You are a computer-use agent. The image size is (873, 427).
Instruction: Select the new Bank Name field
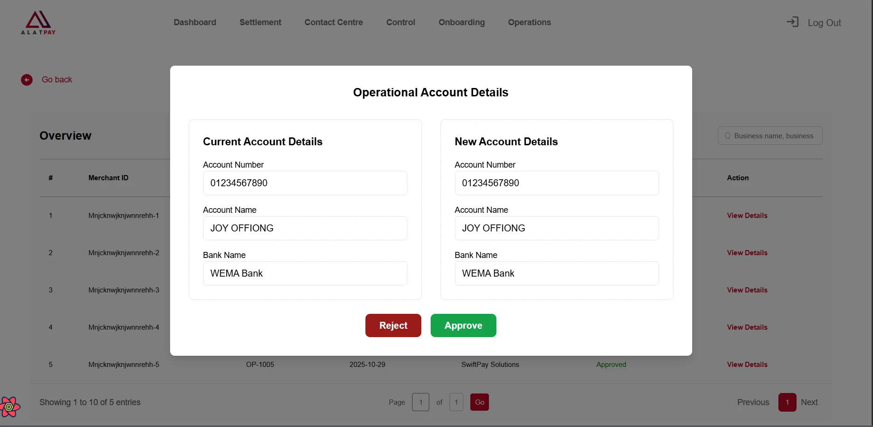[557, 273]
